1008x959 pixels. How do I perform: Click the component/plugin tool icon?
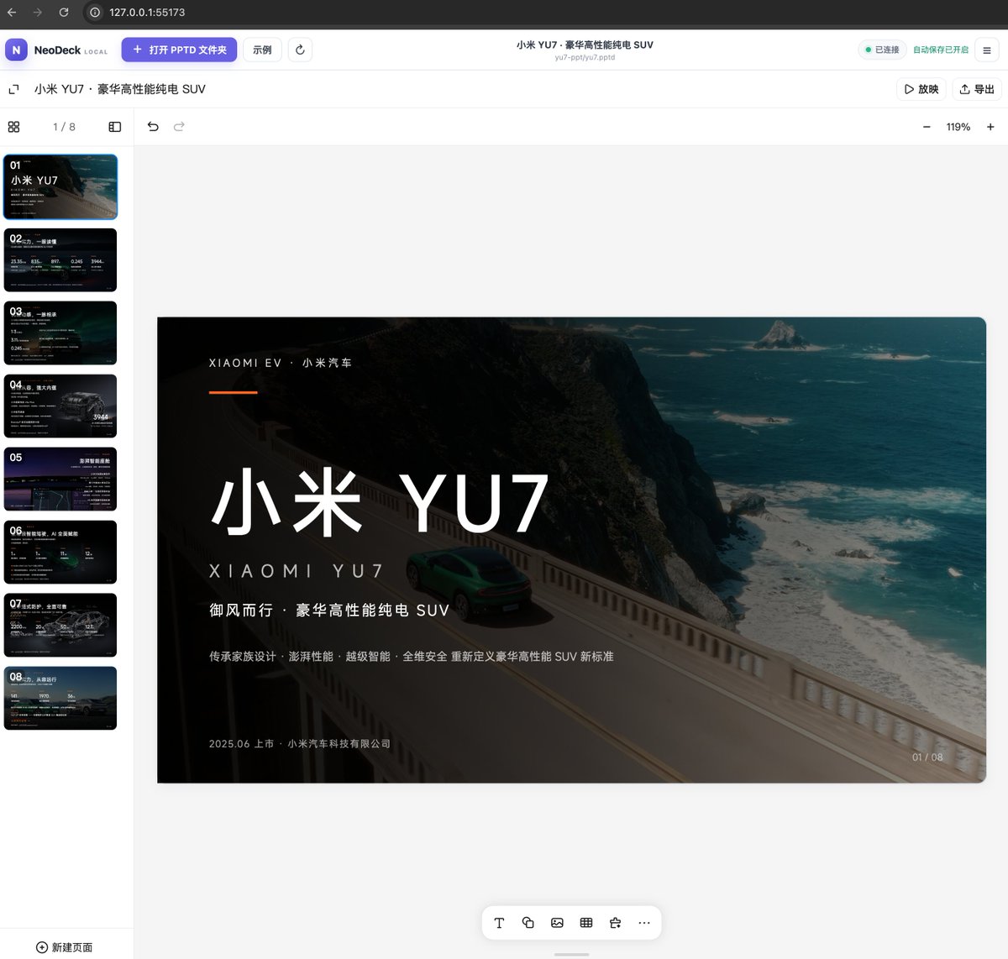[616, 923]
